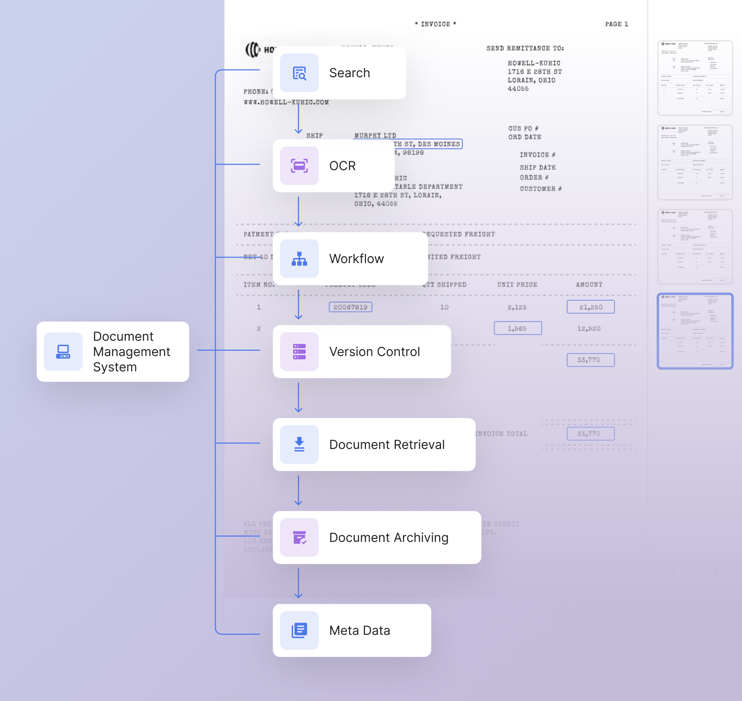Viewport: 742px width, 701px height.
Task: Select the highlighted amount 21,250 field
Action: coord(590,307)
